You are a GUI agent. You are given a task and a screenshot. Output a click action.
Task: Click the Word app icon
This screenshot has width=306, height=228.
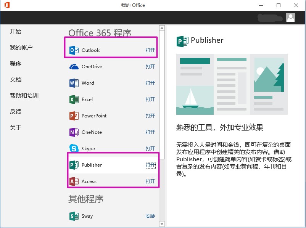[x=74, y=83]
